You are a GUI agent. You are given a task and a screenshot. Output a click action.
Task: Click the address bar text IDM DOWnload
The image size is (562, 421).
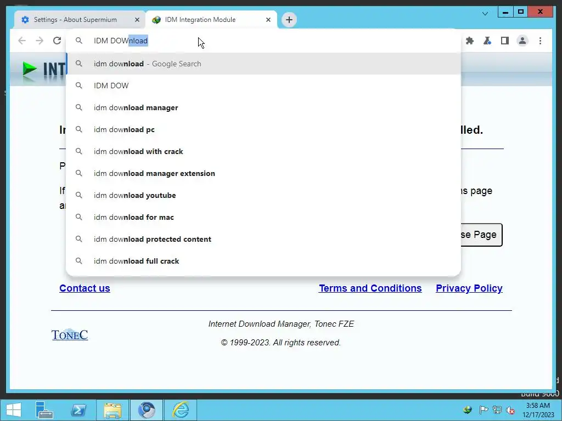(x=121, y=41)
